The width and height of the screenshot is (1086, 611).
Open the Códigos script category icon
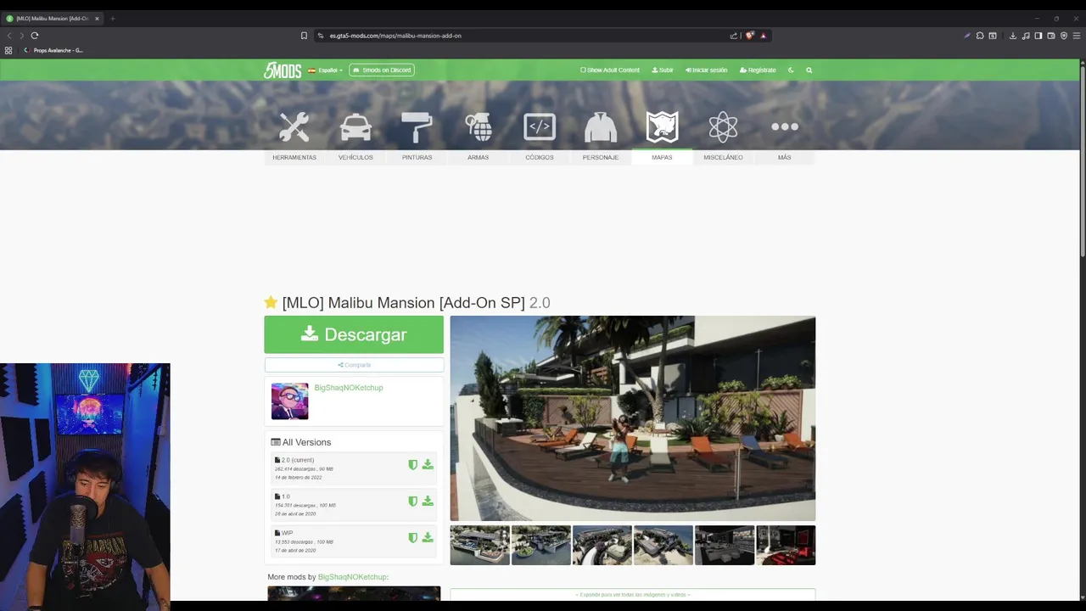tap(540, 127)
